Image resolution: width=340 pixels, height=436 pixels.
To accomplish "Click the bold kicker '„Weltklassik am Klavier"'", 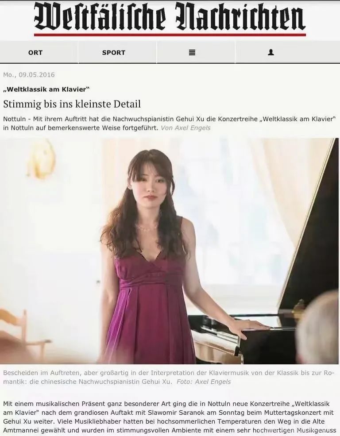I will [46, 89].
